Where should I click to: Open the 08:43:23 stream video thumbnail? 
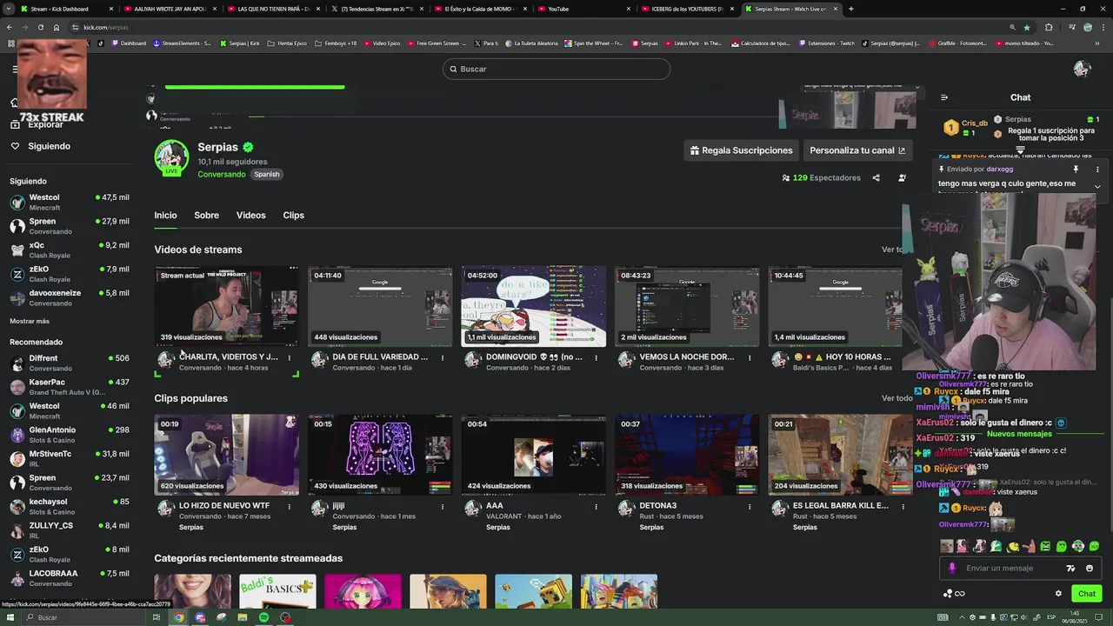pos(687,306)
